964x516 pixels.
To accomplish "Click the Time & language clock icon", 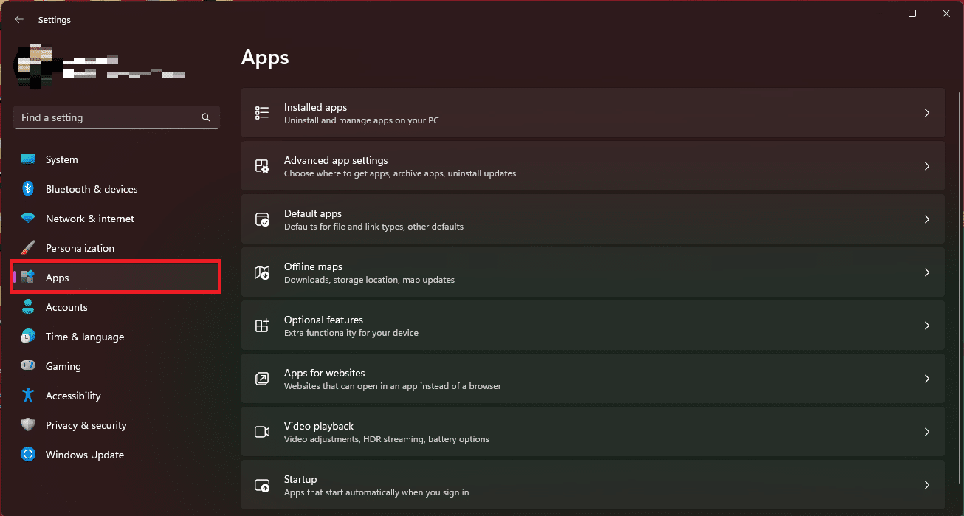I will point(28,337).
